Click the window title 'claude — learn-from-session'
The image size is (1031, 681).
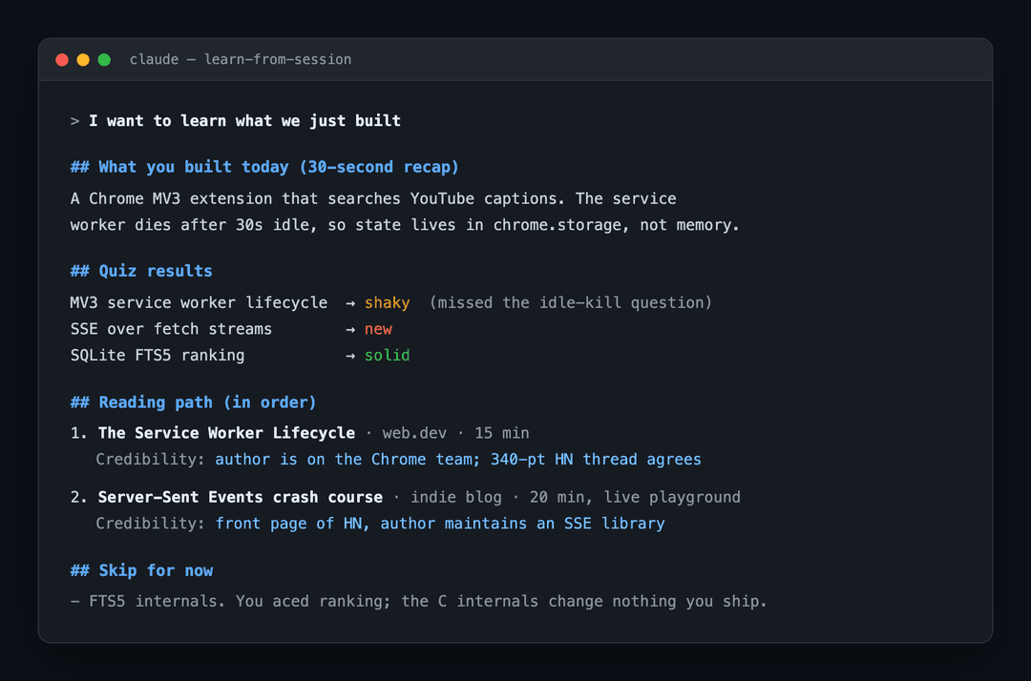click(x=241, y=60)
